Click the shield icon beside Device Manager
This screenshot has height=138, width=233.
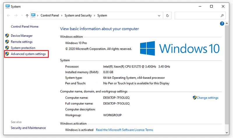point(7,35)
